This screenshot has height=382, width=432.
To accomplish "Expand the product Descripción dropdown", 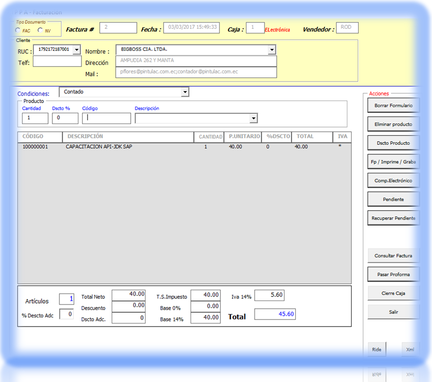I will tap(253, 118).
